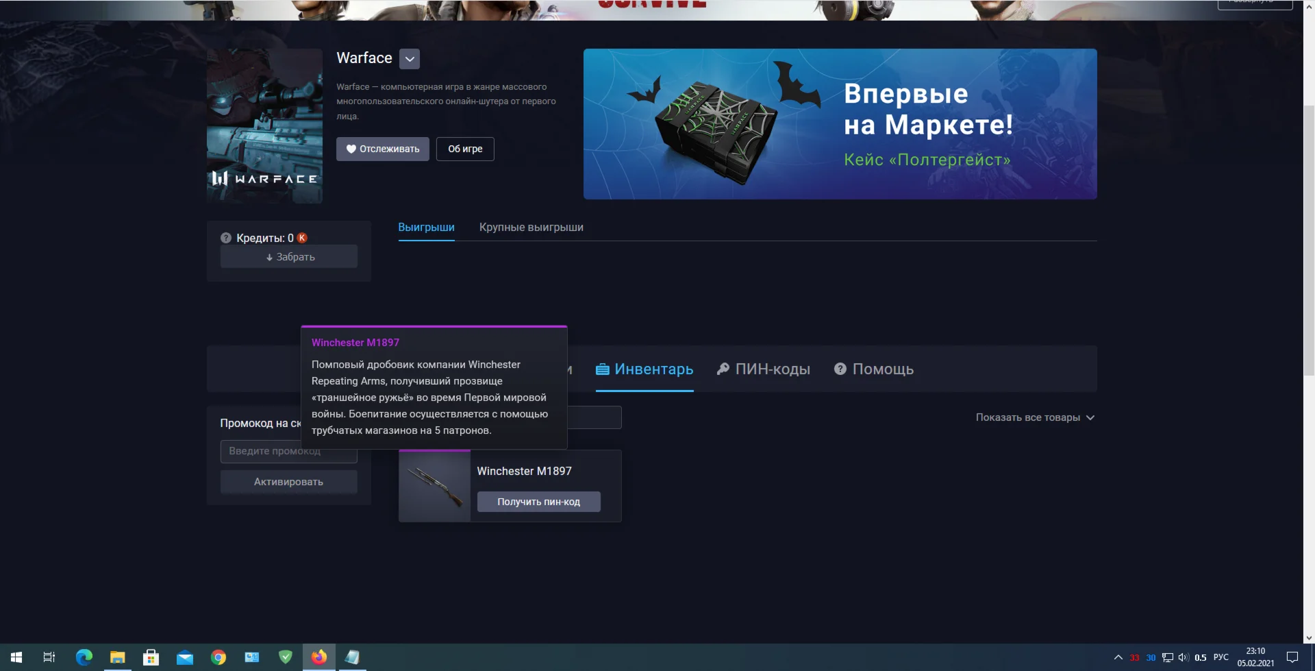This screenshot has height=671, width=1315.
Task: Launch Microsoft Edge from the taskbar
Action: click(x=84, y=657)
